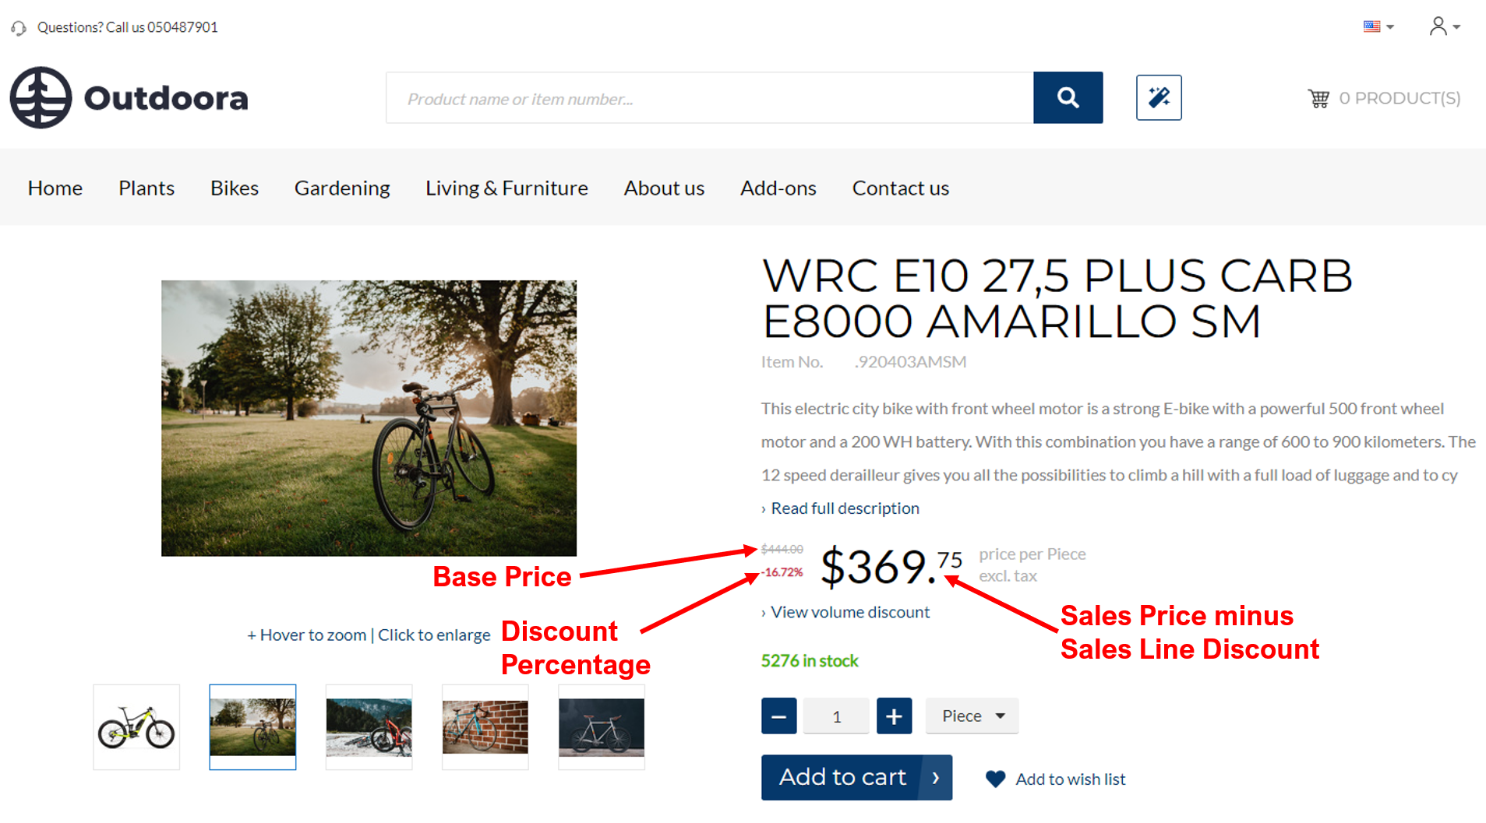
Task: Open the Gardening menu item
Action: coord(342,188)
